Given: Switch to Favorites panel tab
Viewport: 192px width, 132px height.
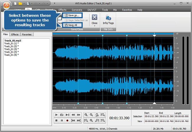Looking at the screenshot, I should tap(27, 34).
